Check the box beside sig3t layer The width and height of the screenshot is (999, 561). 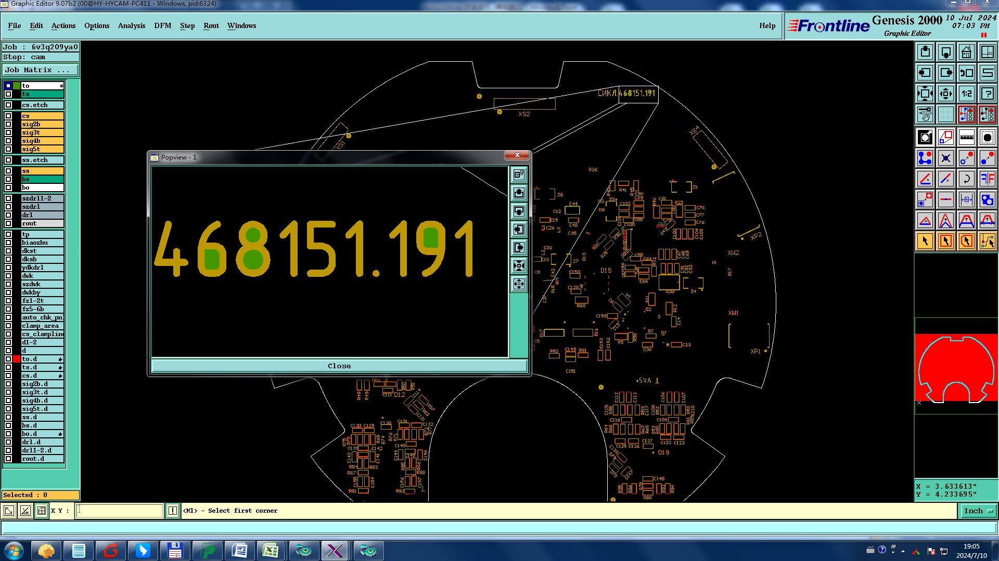[8, 132]
